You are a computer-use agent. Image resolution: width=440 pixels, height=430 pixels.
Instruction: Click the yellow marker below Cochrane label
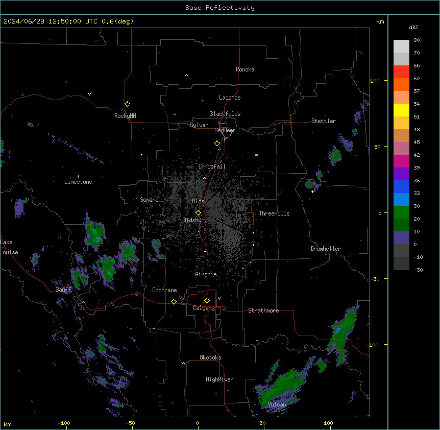[174, 302]
